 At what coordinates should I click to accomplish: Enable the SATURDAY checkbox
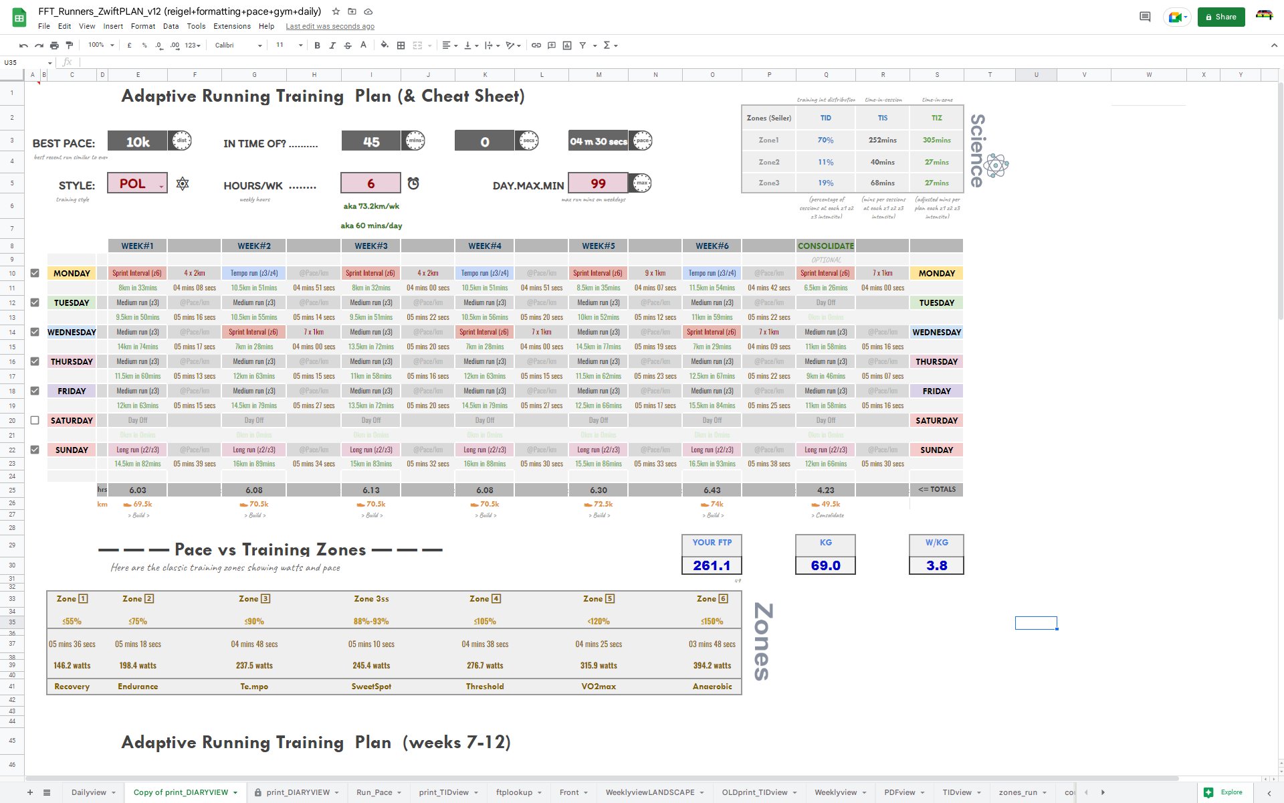click(x=35, y=420)
